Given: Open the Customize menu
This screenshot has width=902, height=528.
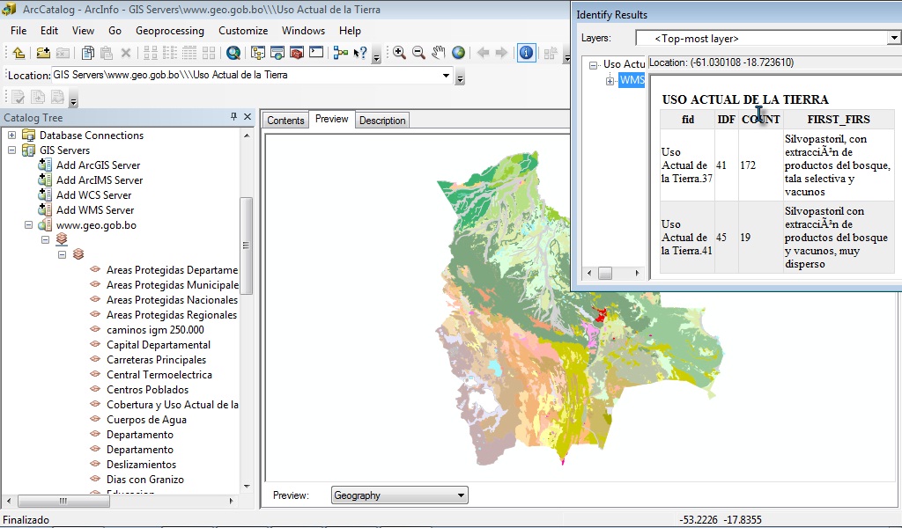Looking at the screenshot, I should coord(243,31).
